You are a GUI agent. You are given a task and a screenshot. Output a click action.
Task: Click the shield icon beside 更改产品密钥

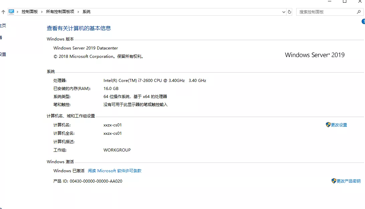tap(334, 181)
